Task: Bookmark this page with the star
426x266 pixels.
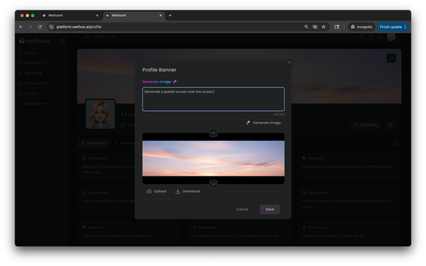Action: pyautogui.click(x=324, y=27)
